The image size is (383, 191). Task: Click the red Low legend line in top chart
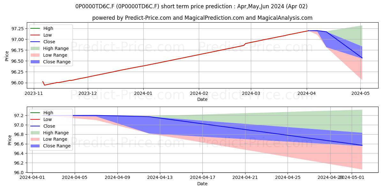(36, 35)
